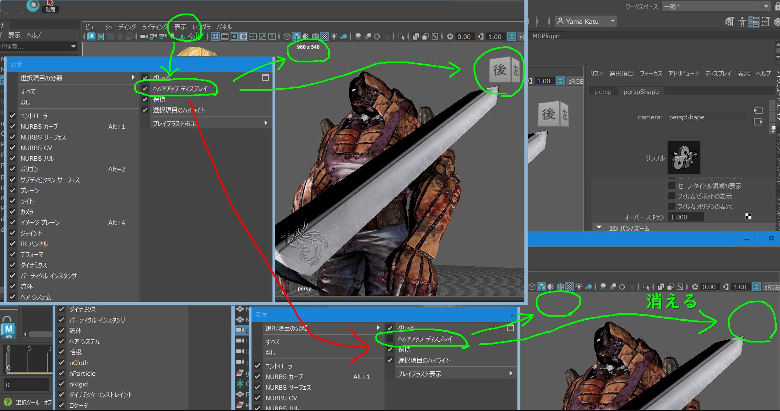780x411 pixels.
Task: Toggle the Attribute Editor icon at top right
Action: (x=754, y=21)
